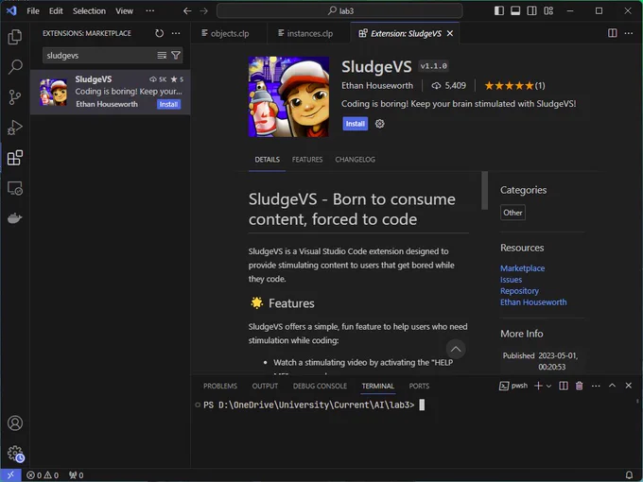Open notifications bell in status bar
The width and height of the screenshot is (643, 482).
point(629,475)
